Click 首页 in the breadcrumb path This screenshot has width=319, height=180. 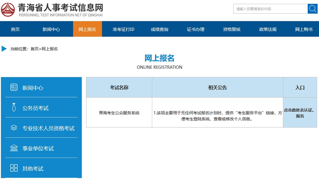(x=34, y=49)
